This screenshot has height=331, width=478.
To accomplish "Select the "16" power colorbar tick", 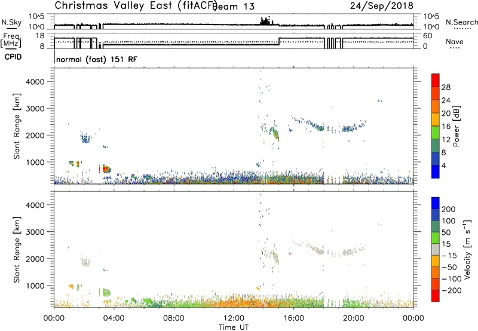I will pos(446,127).
